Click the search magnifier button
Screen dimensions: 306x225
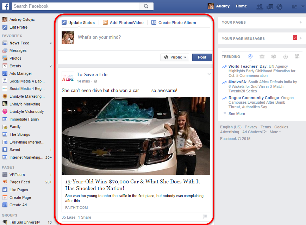click(x=146, y=6)
